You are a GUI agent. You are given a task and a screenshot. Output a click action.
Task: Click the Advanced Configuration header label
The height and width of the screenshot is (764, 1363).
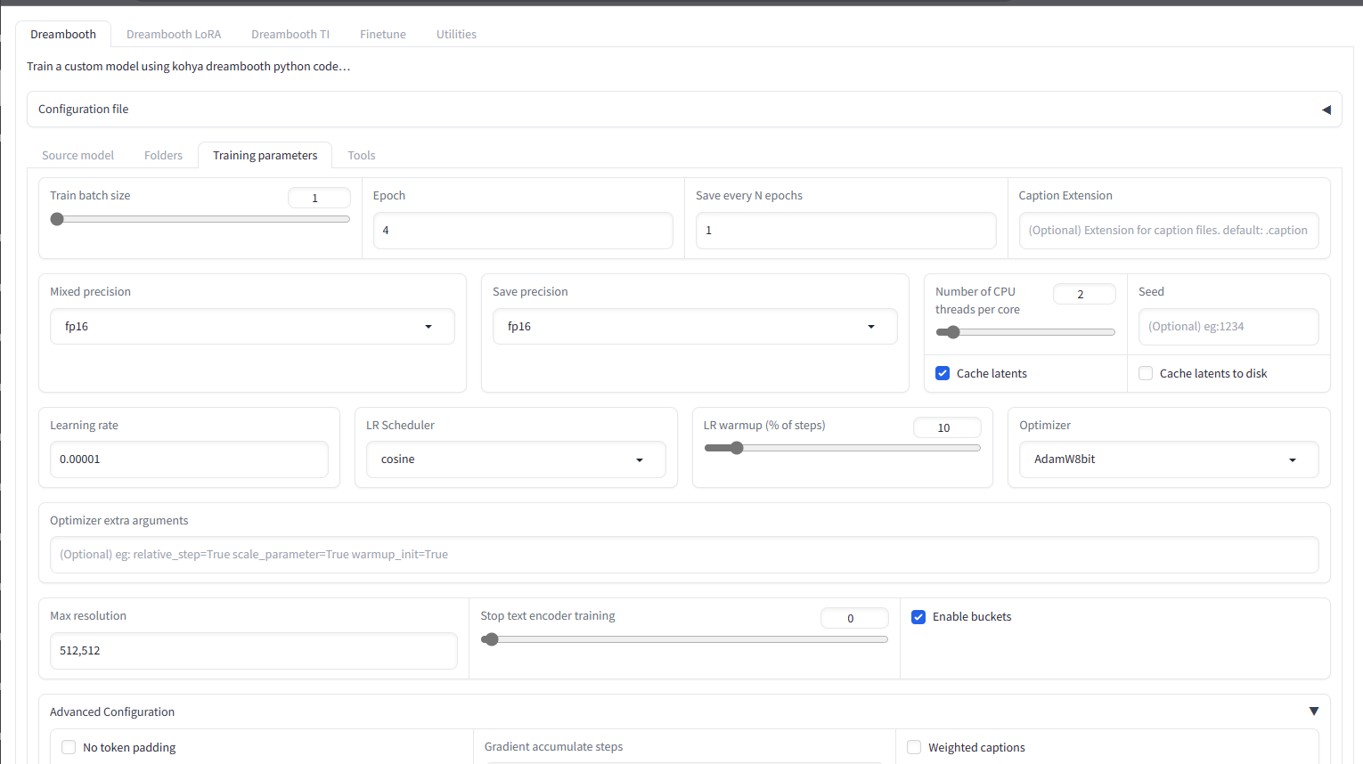pyautogui.click(x=112, y=711)
